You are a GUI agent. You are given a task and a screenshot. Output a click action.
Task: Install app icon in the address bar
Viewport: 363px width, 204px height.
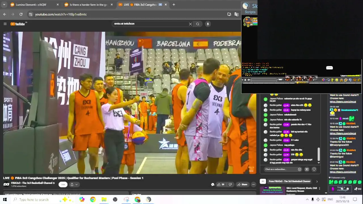point(229,14)
